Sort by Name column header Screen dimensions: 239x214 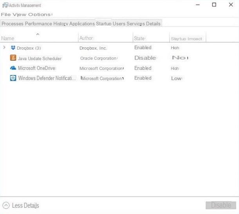click(x=8, y=38)
